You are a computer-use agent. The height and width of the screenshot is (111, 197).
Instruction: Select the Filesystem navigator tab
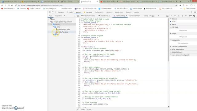tap(58, 16)
